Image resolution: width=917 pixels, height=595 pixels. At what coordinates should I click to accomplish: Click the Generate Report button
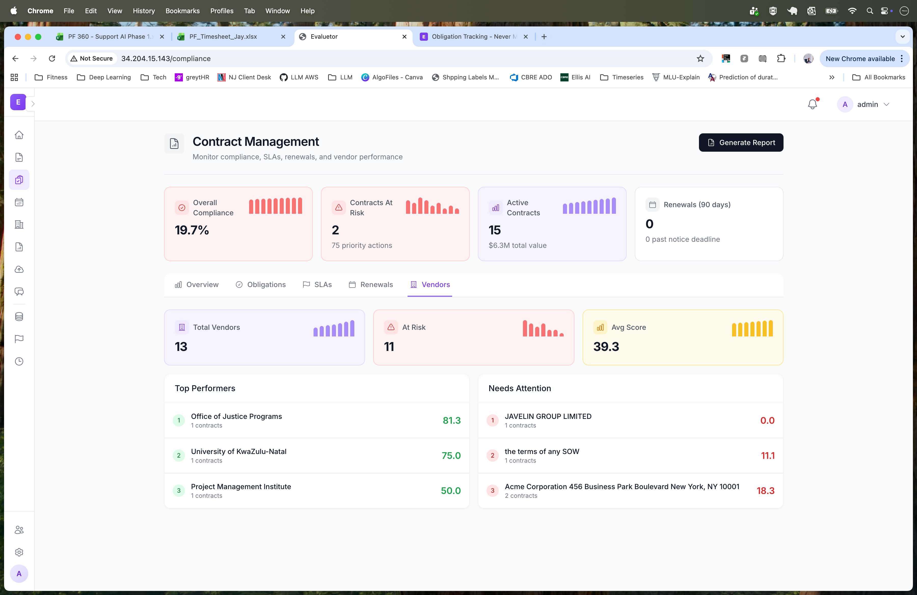740,143
